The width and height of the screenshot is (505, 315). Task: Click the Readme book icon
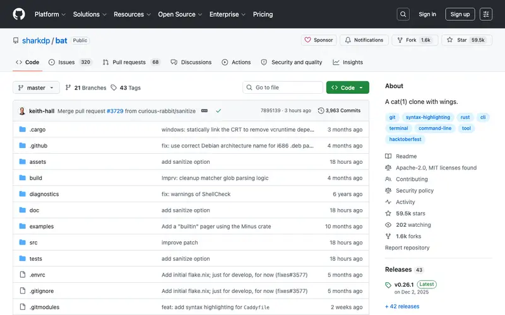point(388,156)
